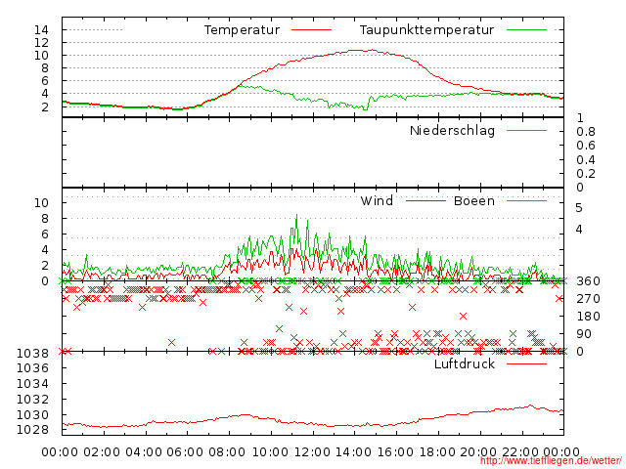This screenshot has width=626, height=469.
Task: Click the Taupunkttemperatur legend label
Action: [426, 30]
